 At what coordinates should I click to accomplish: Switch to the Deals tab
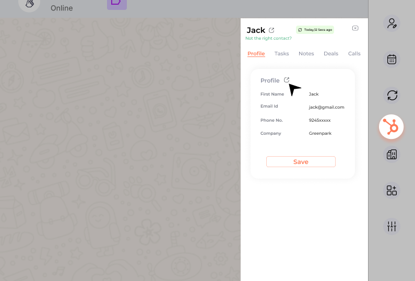(331, 53)
